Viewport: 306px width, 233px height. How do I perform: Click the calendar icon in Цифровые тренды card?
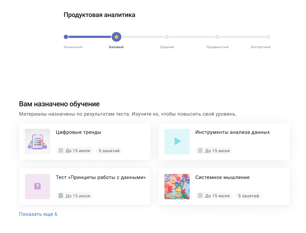[x=61, y=150]
